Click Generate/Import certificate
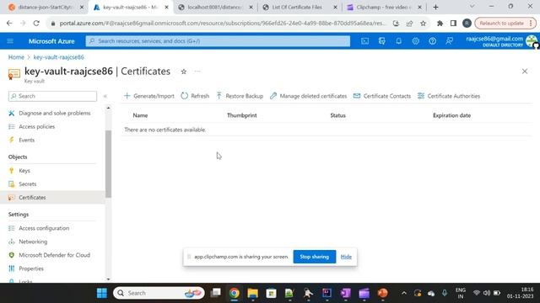 149,96
